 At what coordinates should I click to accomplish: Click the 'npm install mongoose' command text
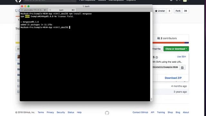click(80, 14)
